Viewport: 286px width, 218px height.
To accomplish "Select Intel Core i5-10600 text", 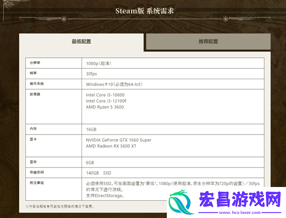I will coord(105,95).
